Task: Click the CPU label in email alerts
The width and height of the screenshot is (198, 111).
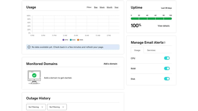Action: pos(133,58)
